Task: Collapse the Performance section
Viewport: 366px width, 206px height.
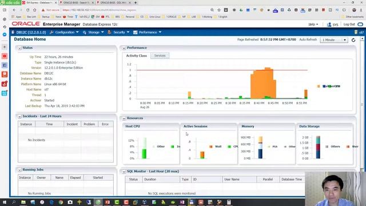Action: [124, 48]
